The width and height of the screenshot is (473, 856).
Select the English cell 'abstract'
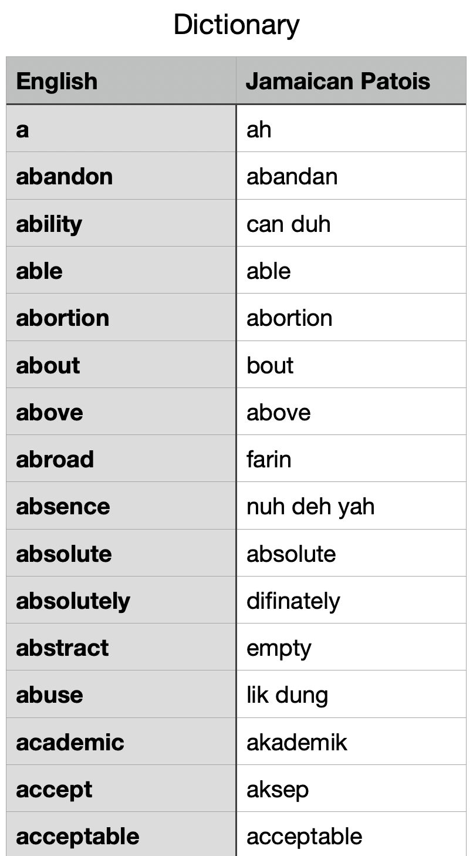coord(63,648)
